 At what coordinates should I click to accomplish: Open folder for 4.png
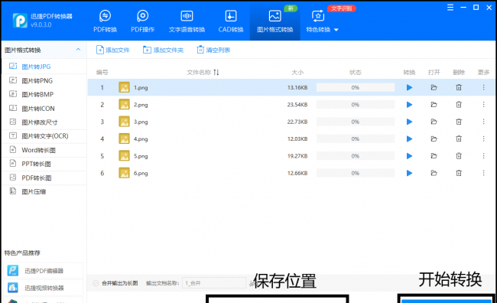[434, 139]
